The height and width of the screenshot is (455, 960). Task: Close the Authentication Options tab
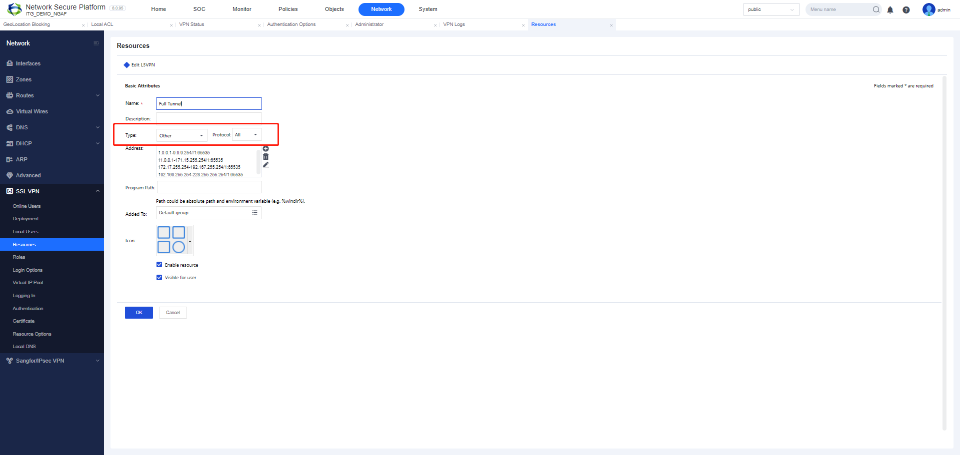(x=347, y=25)
